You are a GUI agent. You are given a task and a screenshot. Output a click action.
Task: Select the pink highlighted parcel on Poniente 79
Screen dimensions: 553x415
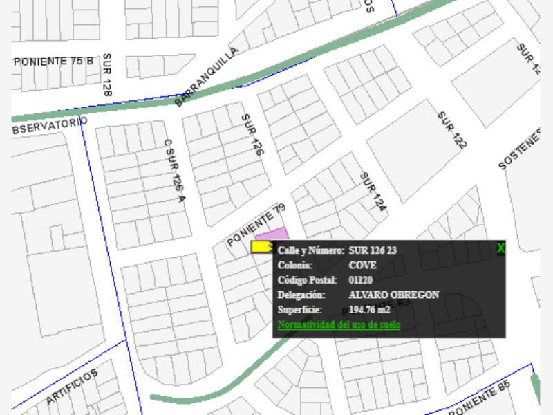point(272,234)
